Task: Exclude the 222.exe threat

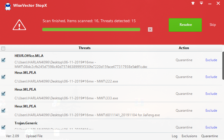Action: pyautogui.click(x=211, y=77)
